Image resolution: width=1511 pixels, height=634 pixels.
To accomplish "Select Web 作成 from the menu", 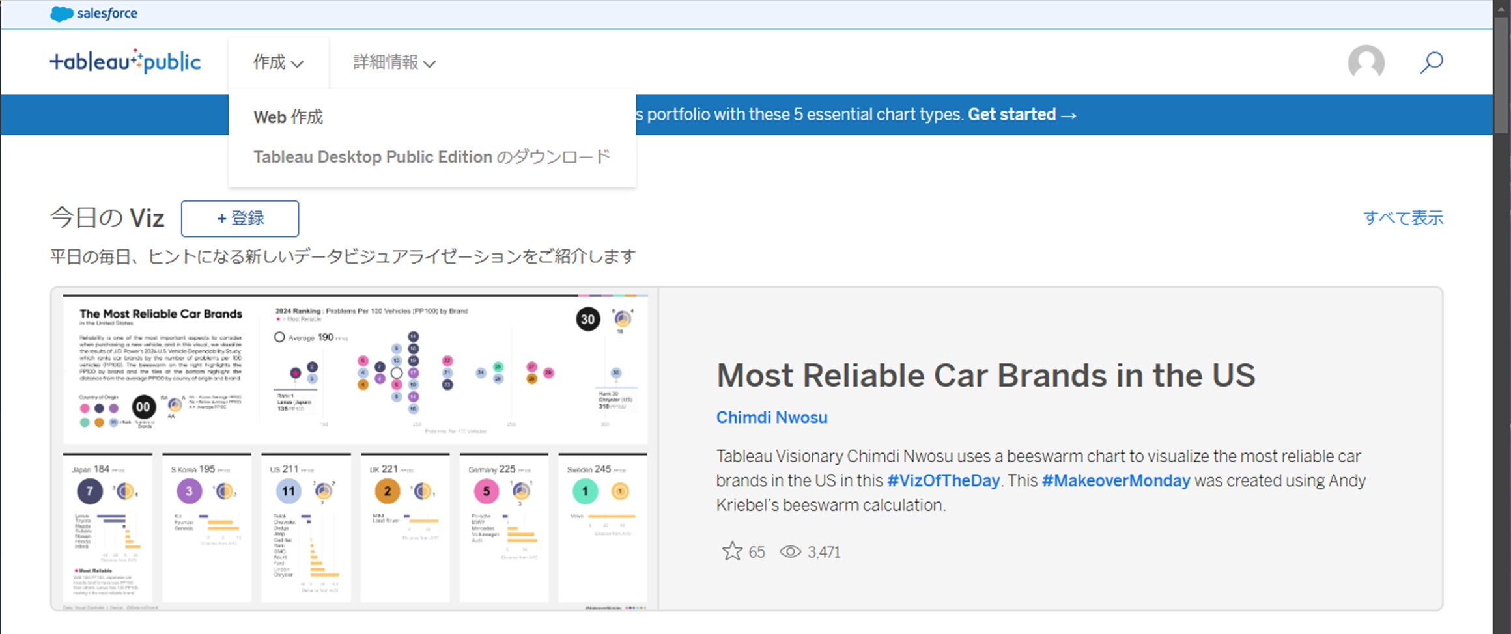I will click(x=288, y=117).
